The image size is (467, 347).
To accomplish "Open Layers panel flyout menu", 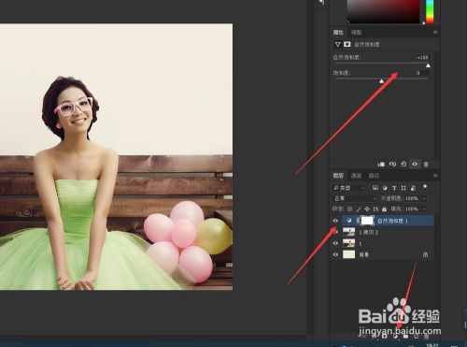I will [x=435, y=176].
